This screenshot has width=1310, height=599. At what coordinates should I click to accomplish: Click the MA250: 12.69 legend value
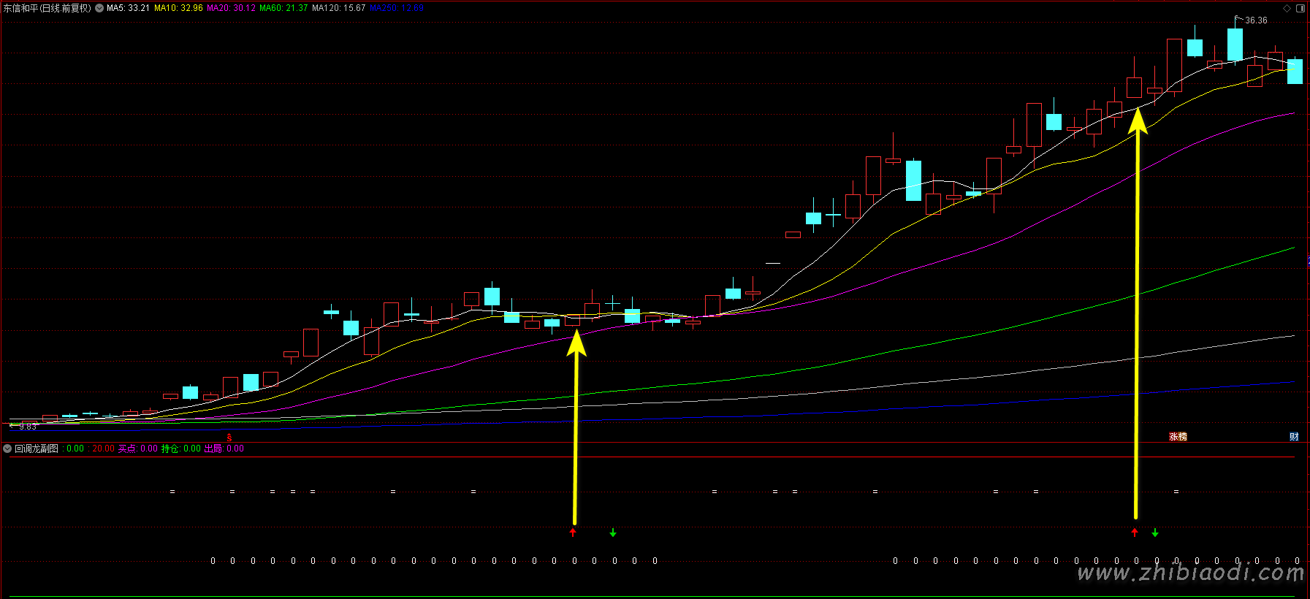click(x=397, y=8)
